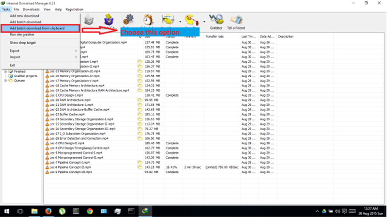Open the Tasks menu
The width and height of the screenshot is (388, 218).
coord(6,9)
